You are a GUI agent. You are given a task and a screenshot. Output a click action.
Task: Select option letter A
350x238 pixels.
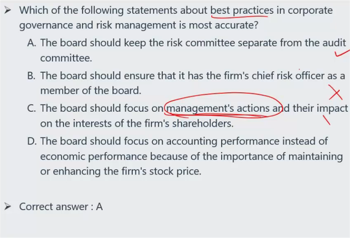pos(32,42)
